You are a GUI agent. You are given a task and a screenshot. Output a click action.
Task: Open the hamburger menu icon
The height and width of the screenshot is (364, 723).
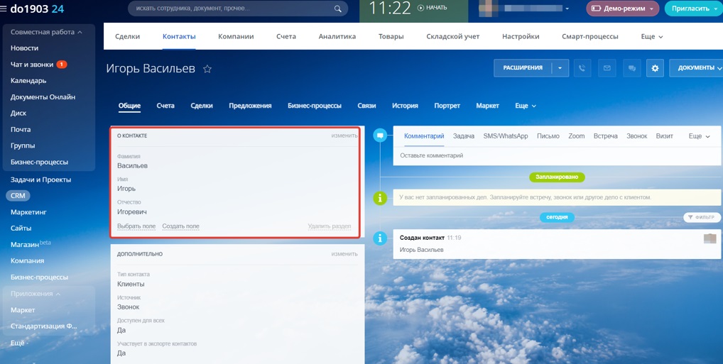click(x=4, y=9)
